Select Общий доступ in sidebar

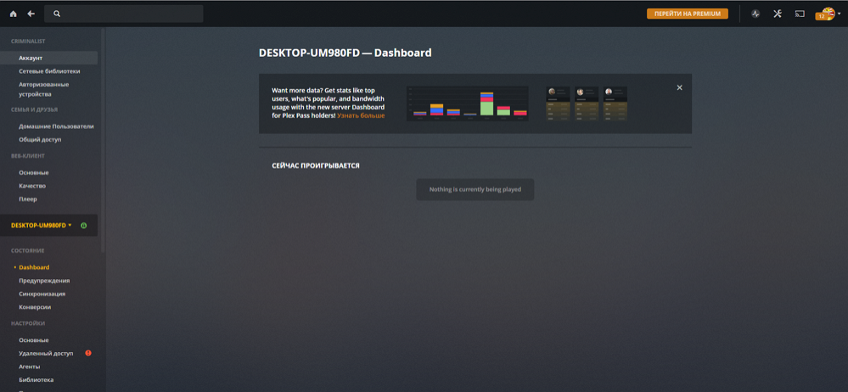(x=40, y=139)
